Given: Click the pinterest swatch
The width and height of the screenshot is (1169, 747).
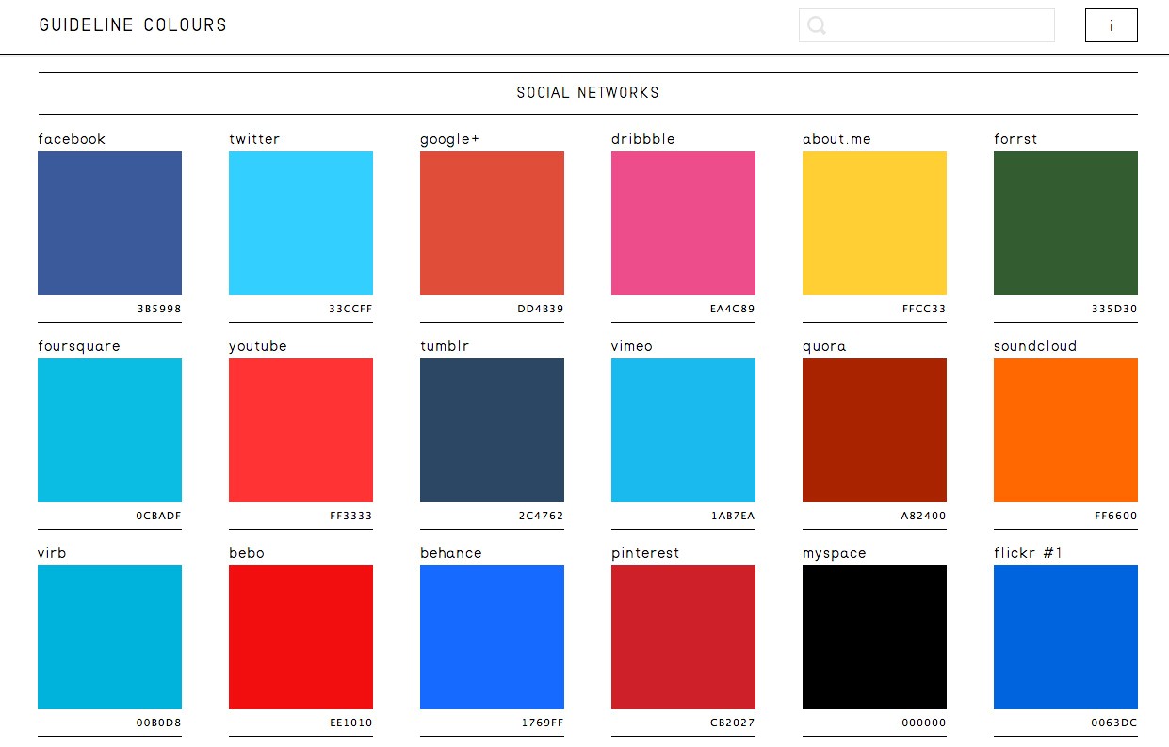Looking at the screenshot, I should pyautogui.click(x=683, y=637).
